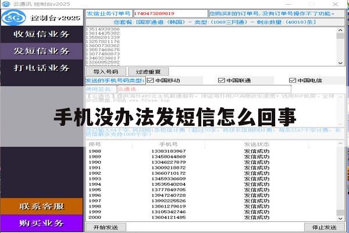Click results table scrollbar down arrow
This screenshot has width=349, height=233.
click(340, 218)
